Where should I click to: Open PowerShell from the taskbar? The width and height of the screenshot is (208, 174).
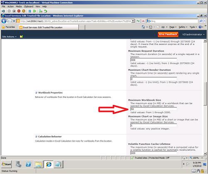28,164
